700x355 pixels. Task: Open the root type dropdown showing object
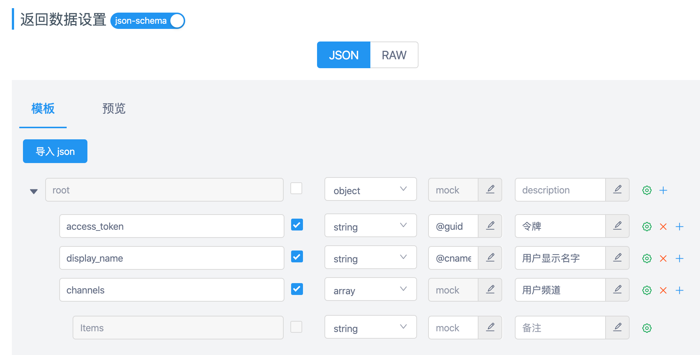click(x=370, y=189)
